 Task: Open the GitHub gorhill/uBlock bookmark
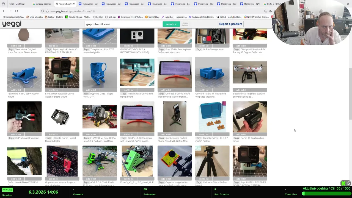point(229,17)
